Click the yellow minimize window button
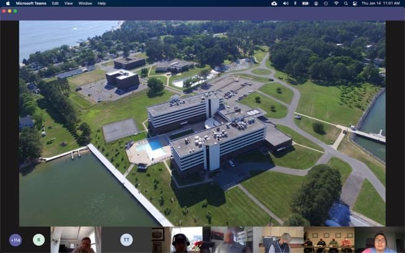Image resolution: width=405 pixels, height=253 pixels. tap(9, 11)
